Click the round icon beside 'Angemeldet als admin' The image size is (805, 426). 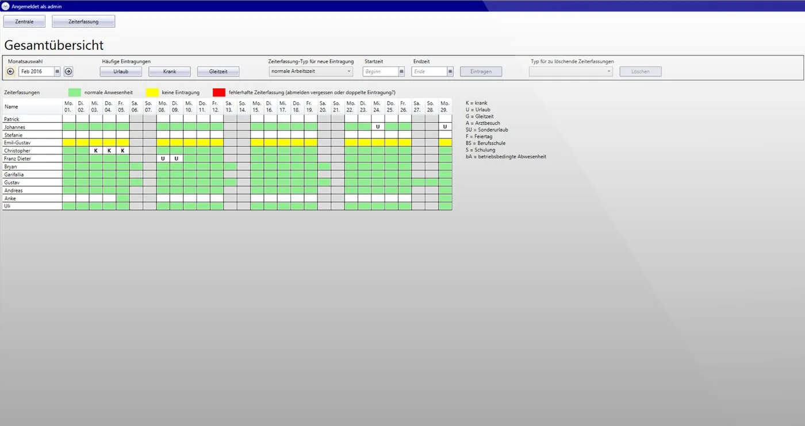6,6
